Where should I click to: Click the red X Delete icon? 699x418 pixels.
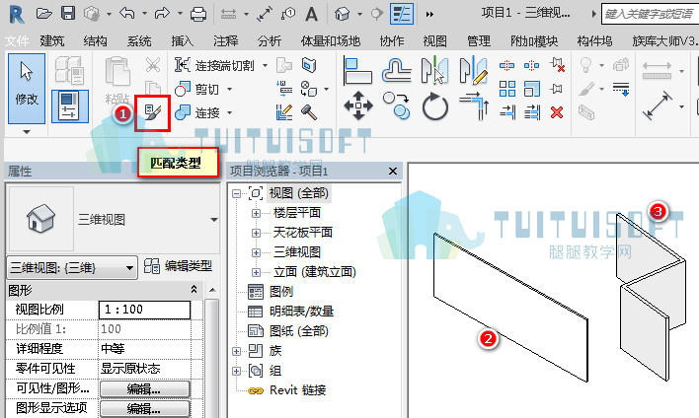[x=557, y=112]
